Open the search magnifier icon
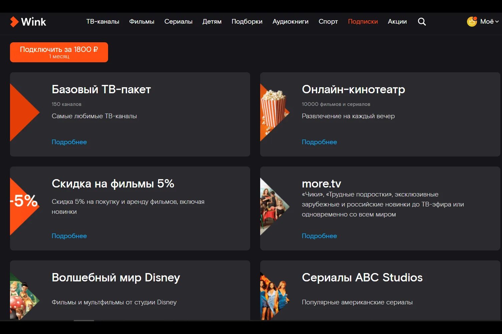This screenshot has width=502, height=334. coord(422,22)
